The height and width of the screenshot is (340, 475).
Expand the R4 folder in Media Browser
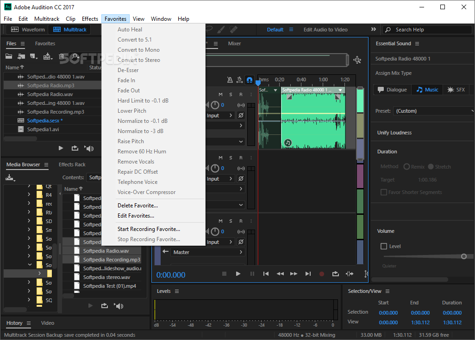click(x=29, y=194)
